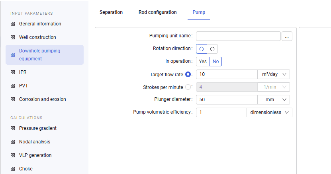Image resolution: width=331 pixels, height=174 pixels.
Task: Go to the PVT section
Action: pos(24,86)
